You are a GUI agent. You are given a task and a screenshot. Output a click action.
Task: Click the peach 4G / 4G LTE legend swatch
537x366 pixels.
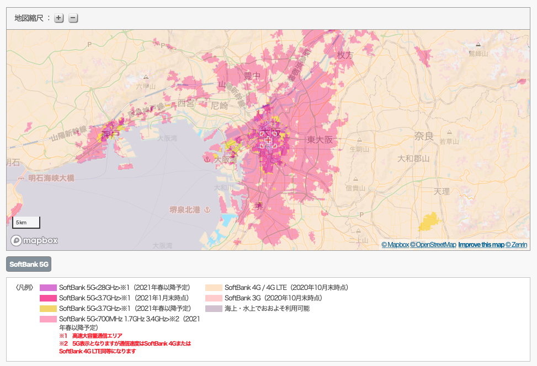[x=214, y=288]
